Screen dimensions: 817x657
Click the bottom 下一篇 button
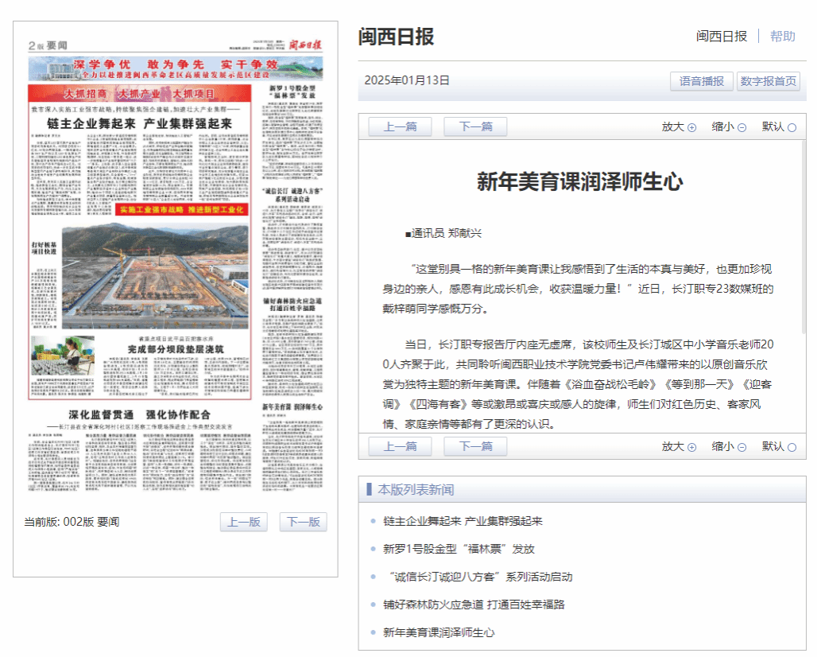476,446
